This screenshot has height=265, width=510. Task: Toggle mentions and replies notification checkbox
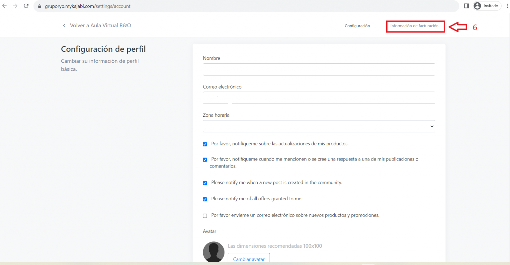[x=205, y=160]
